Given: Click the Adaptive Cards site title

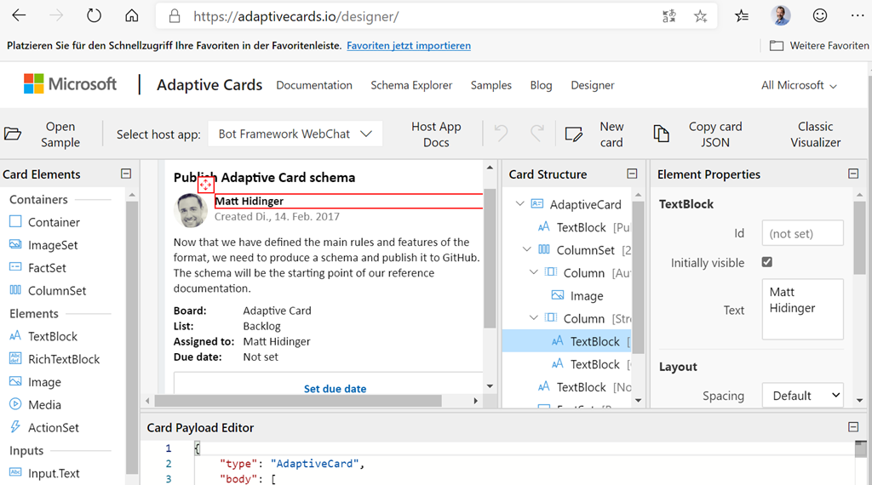Looking at the screenshot, I should coord(209,84).
